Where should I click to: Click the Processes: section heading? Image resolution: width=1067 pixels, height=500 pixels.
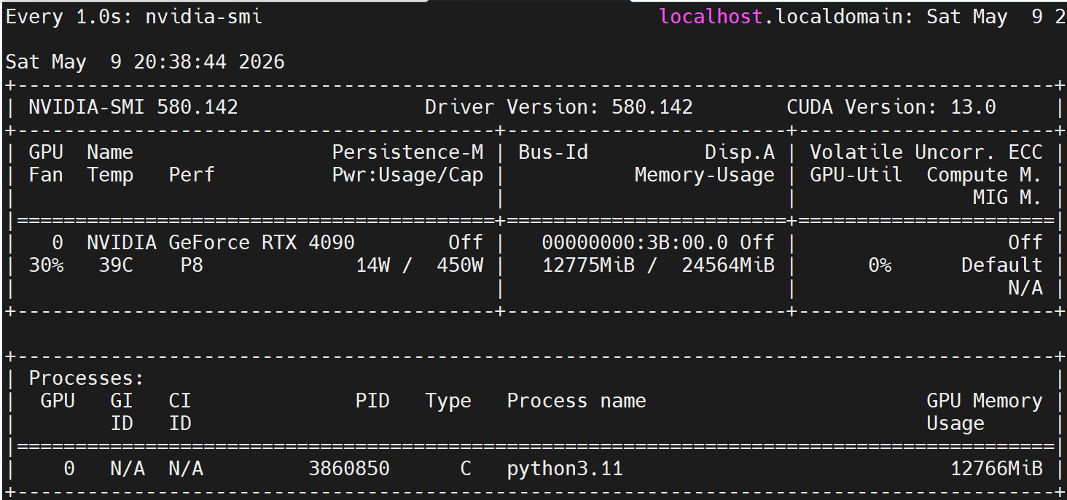pos(87,379)
